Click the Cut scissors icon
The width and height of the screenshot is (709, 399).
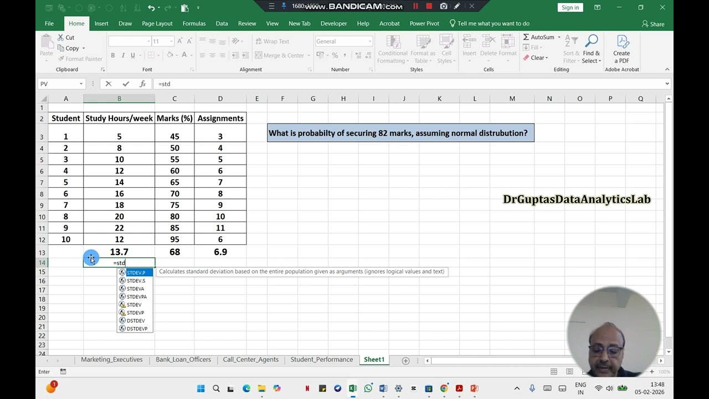point(61,38)
